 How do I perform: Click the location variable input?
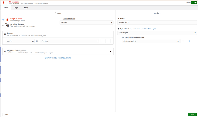(20, 41)
